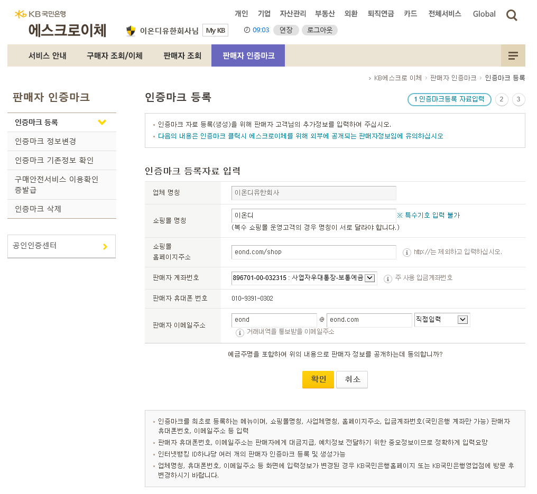Image resolution: width=537 pixels, height=494 pixels.
Task: Click info icon beside 주 사용 입금계좌번호
Action: click(x=387, y=278)
